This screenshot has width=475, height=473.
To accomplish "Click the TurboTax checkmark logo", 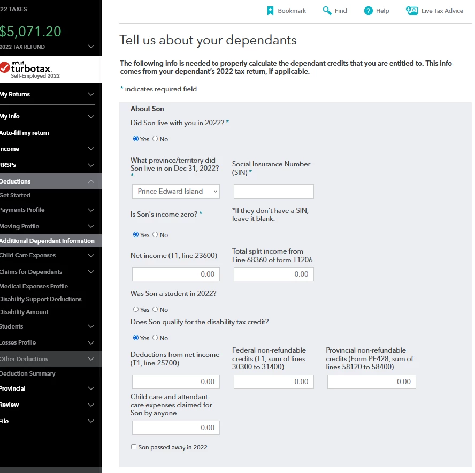I will pos(4,67).
